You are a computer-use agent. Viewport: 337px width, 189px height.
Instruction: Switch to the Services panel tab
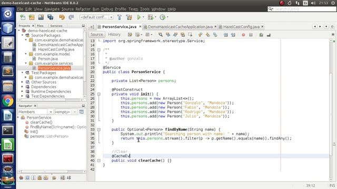coord(56,26)
